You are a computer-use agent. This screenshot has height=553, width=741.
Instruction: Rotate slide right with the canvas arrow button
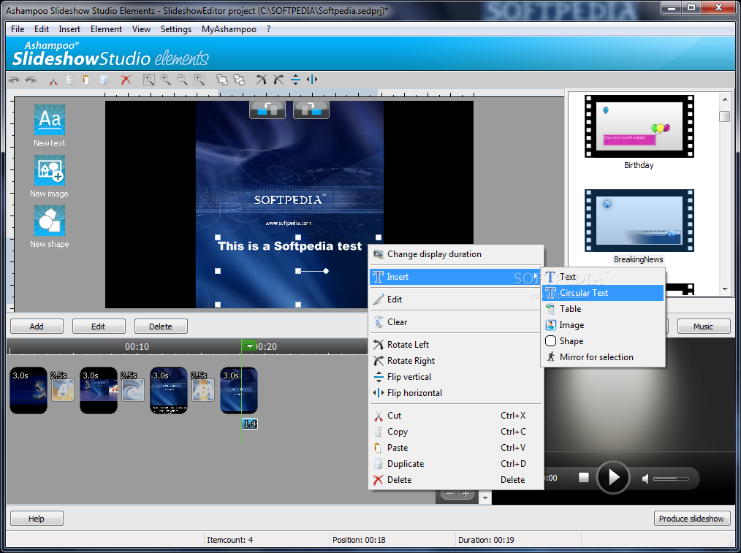[x=311, y=110]
